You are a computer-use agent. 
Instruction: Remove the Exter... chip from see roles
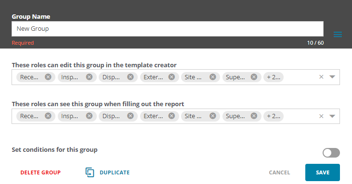pos(172,116)
